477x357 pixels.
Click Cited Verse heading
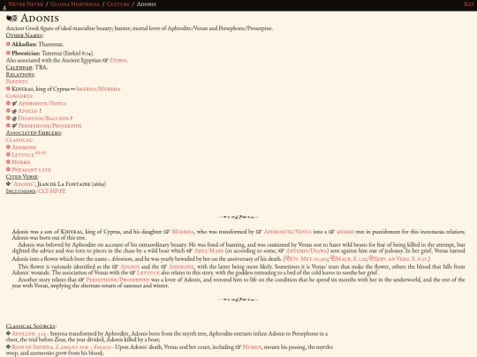22,176
